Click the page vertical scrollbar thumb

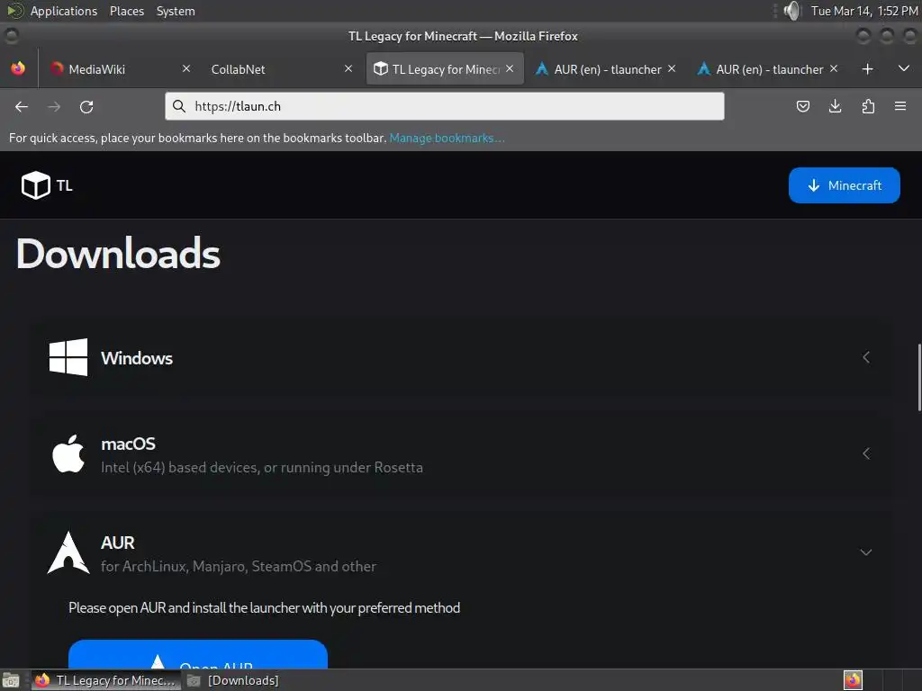919,377
